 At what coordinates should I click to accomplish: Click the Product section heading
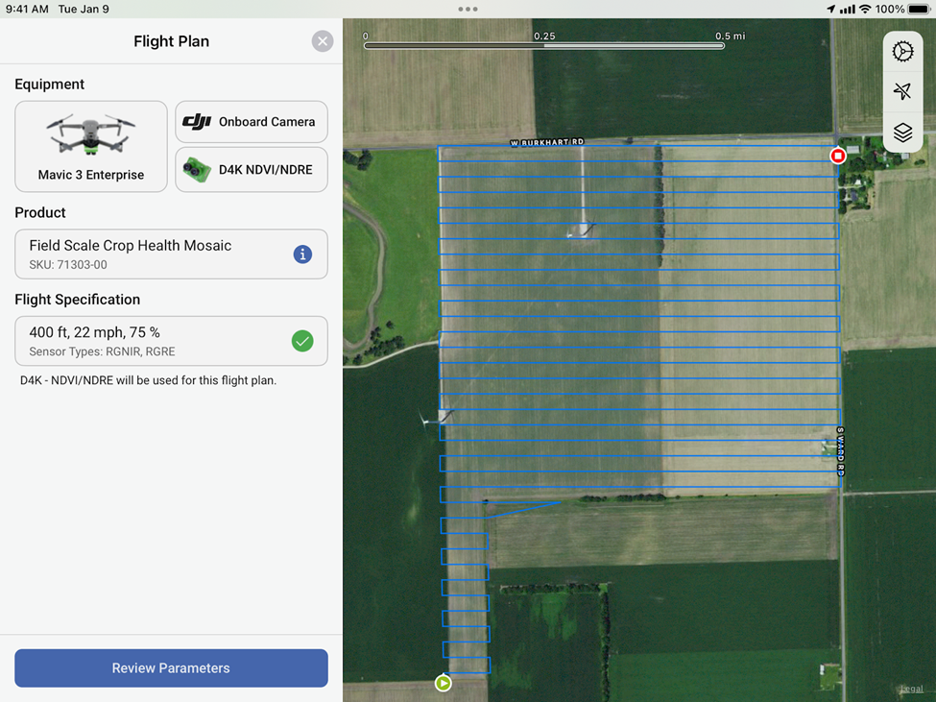click(x=40, y=212)
